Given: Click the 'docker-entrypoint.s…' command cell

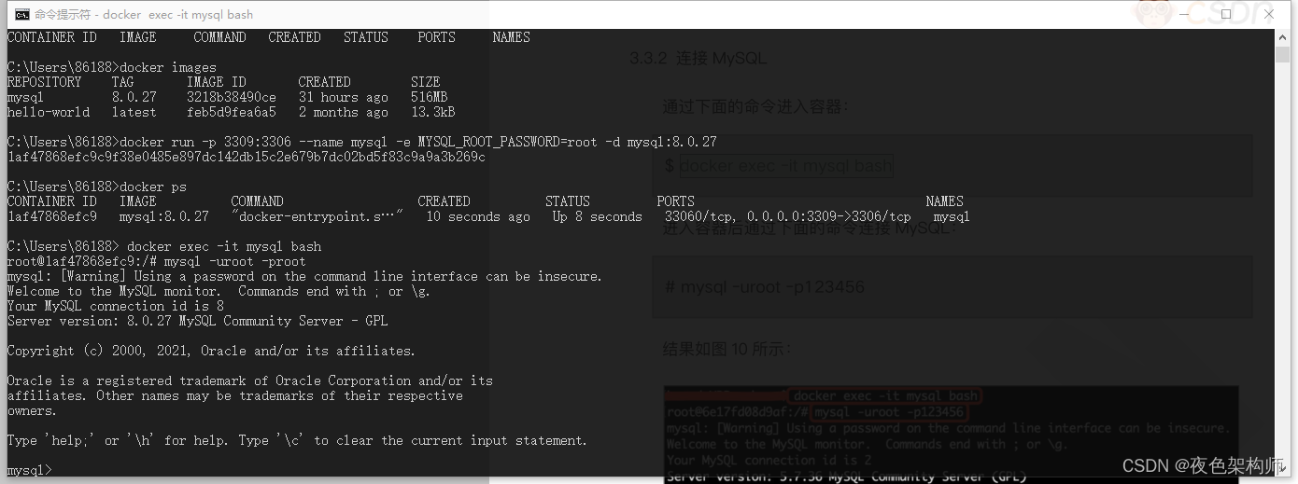Looking at the screenshot, I should 317,216.
